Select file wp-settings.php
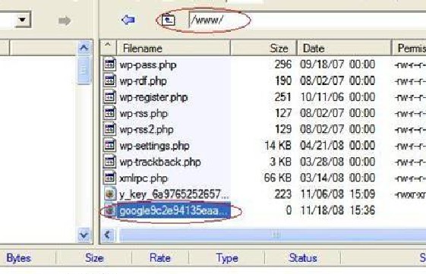The height and width of the screenshot is (274, 426). point(154,146)
